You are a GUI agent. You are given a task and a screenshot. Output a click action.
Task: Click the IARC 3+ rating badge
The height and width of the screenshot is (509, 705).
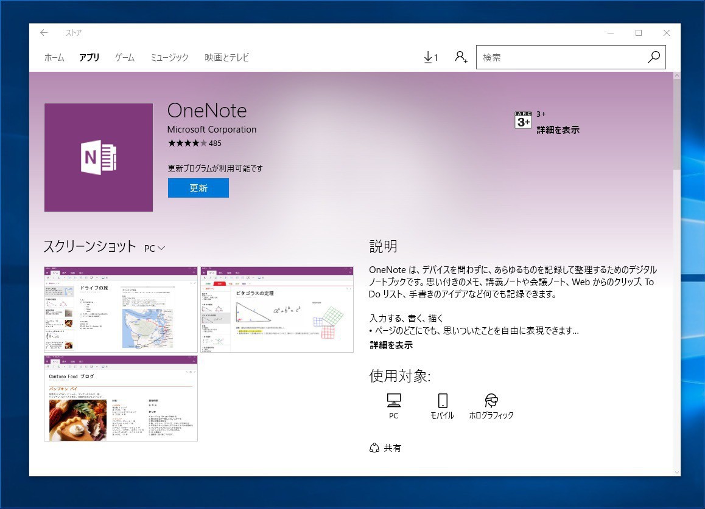click(x=523, y=120)
